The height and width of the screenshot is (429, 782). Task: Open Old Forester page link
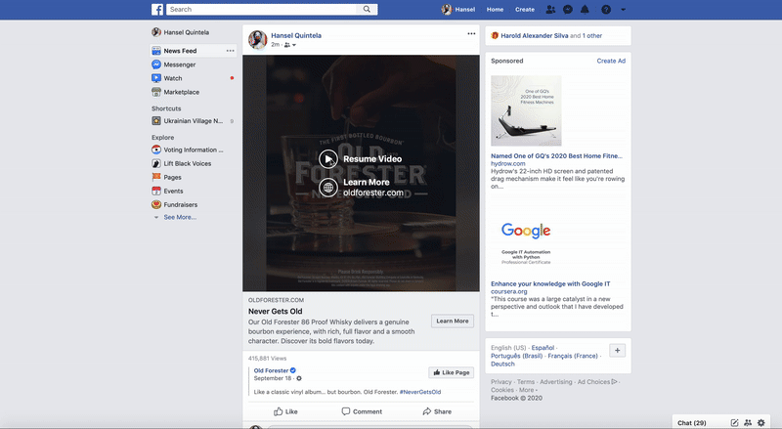point(271,370)
